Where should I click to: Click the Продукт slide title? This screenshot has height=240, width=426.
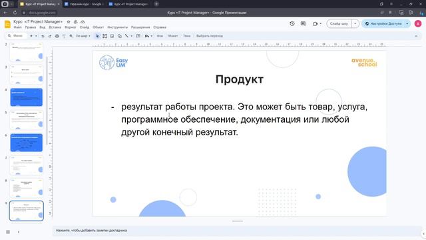pyautogui.click(x=240, y=79)
